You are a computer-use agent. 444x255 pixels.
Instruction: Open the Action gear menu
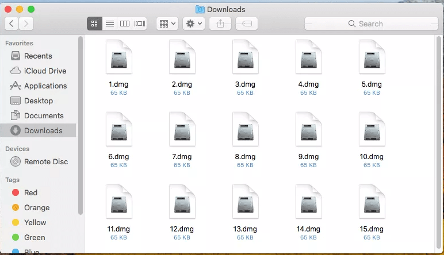(194, 24)
